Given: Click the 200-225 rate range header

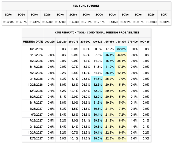Looking at the screenshot, I should click(50, 42).
